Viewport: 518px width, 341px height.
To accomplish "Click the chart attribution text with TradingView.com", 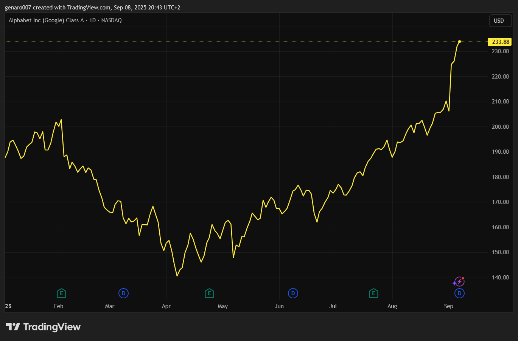I will [92, 8].
